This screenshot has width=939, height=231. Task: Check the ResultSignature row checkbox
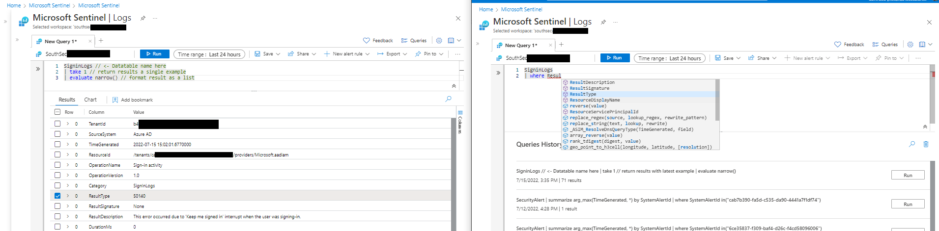pos(57,206)
